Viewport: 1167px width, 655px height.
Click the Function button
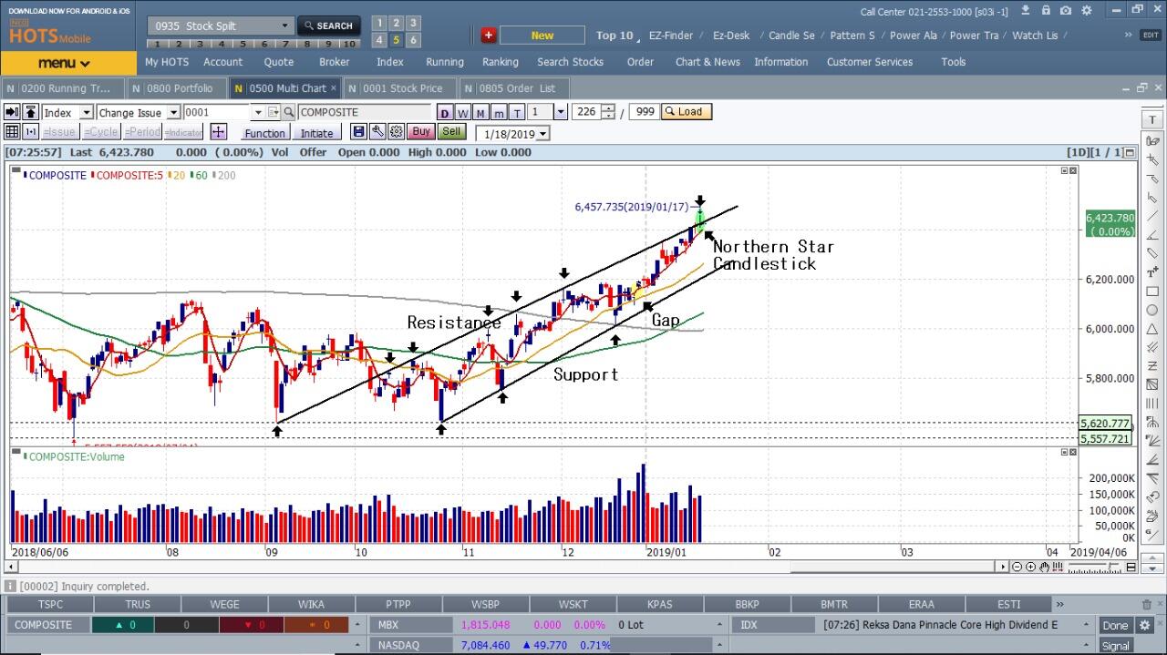click(265, 133)
